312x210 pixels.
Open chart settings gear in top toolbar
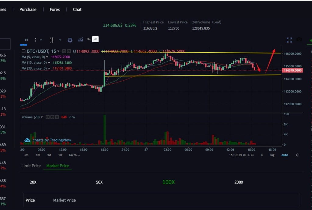(x=70, y=40)
